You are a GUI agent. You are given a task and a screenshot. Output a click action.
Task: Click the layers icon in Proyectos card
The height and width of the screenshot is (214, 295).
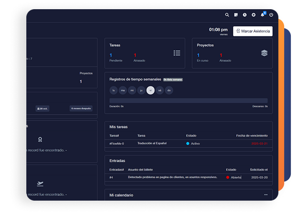[264, 53]
